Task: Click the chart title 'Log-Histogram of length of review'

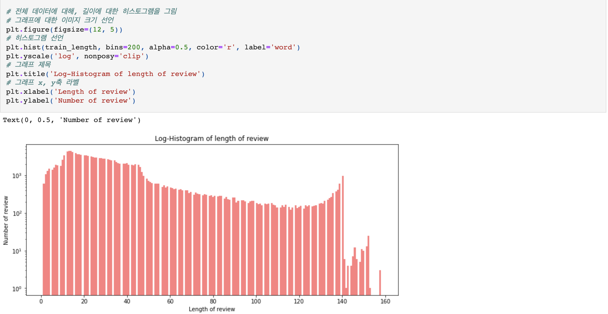Action: pyautogui.click(x=212, y=138)
